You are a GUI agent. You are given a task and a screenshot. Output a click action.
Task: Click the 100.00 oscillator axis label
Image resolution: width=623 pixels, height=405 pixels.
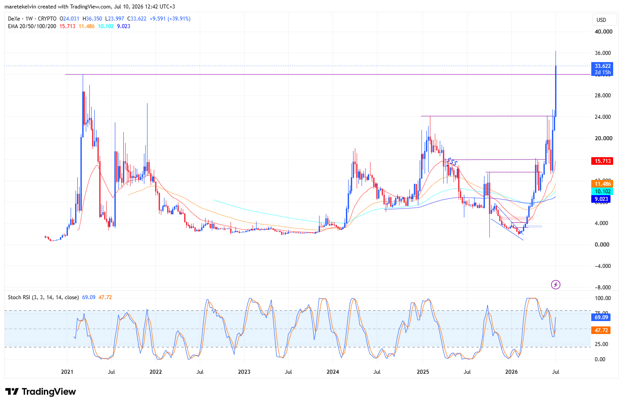[x=603, y=298]
